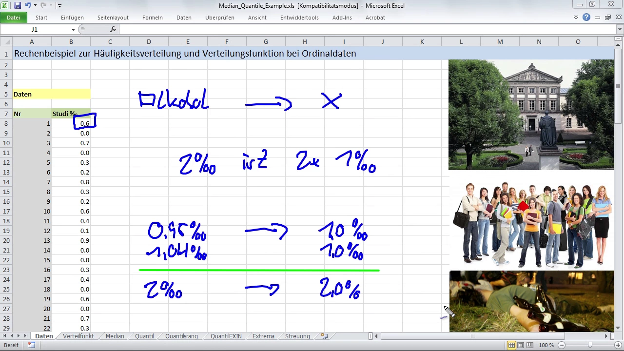Open the Einfügen ribbon tab
Screen dimensions: 624x351
tap(72, 18)
